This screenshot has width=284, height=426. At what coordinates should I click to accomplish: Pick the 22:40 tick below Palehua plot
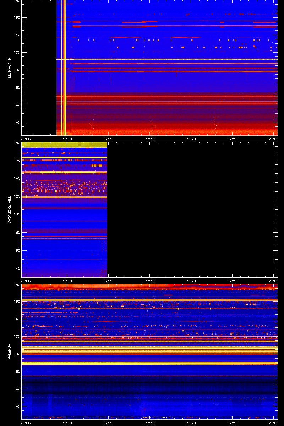[191, 423]
